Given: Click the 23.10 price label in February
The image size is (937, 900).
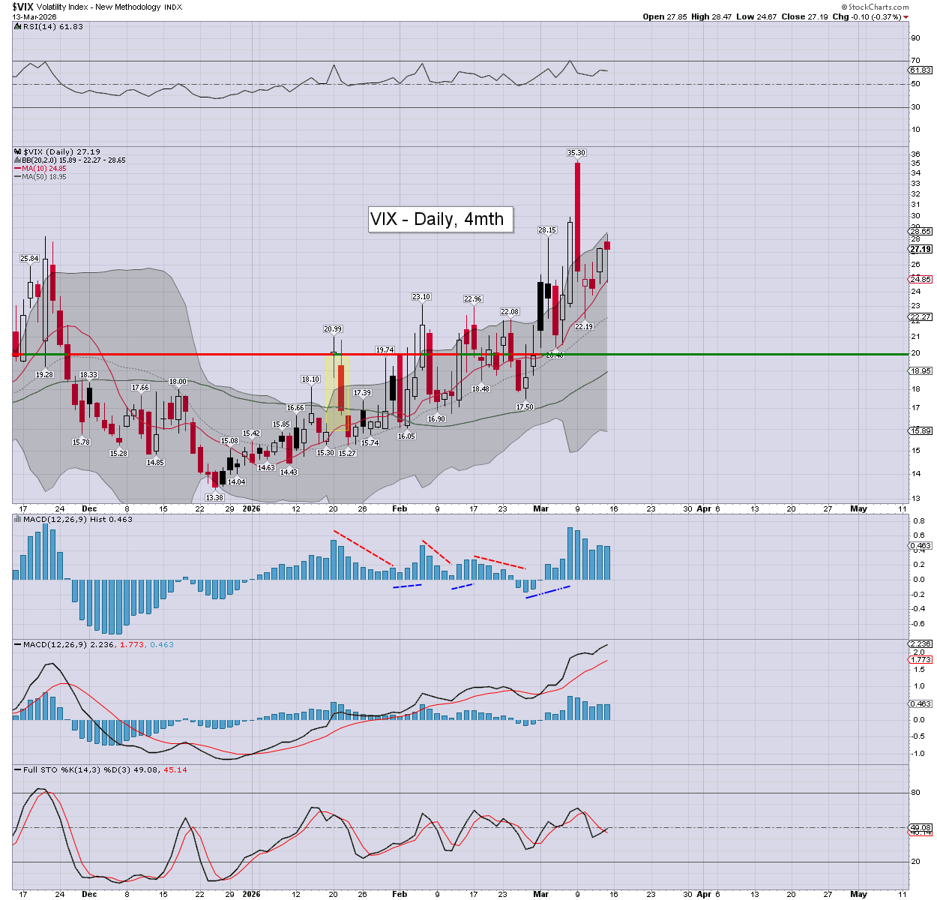Looking at the screenshot, I should [x=421, y=297].
